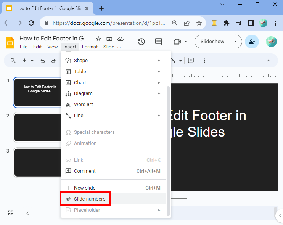Choose Slide numbers from Insert menu
The width and height of the screenshot is (283, 225).
click(x=90, y=199)
